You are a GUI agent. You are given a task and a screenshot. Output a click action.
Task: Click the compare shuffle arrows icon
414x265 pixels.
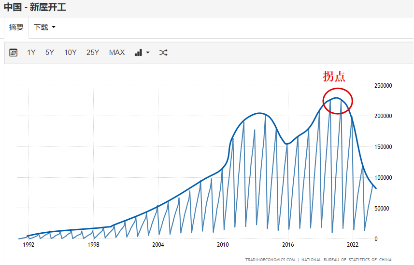tap(163, 53)
